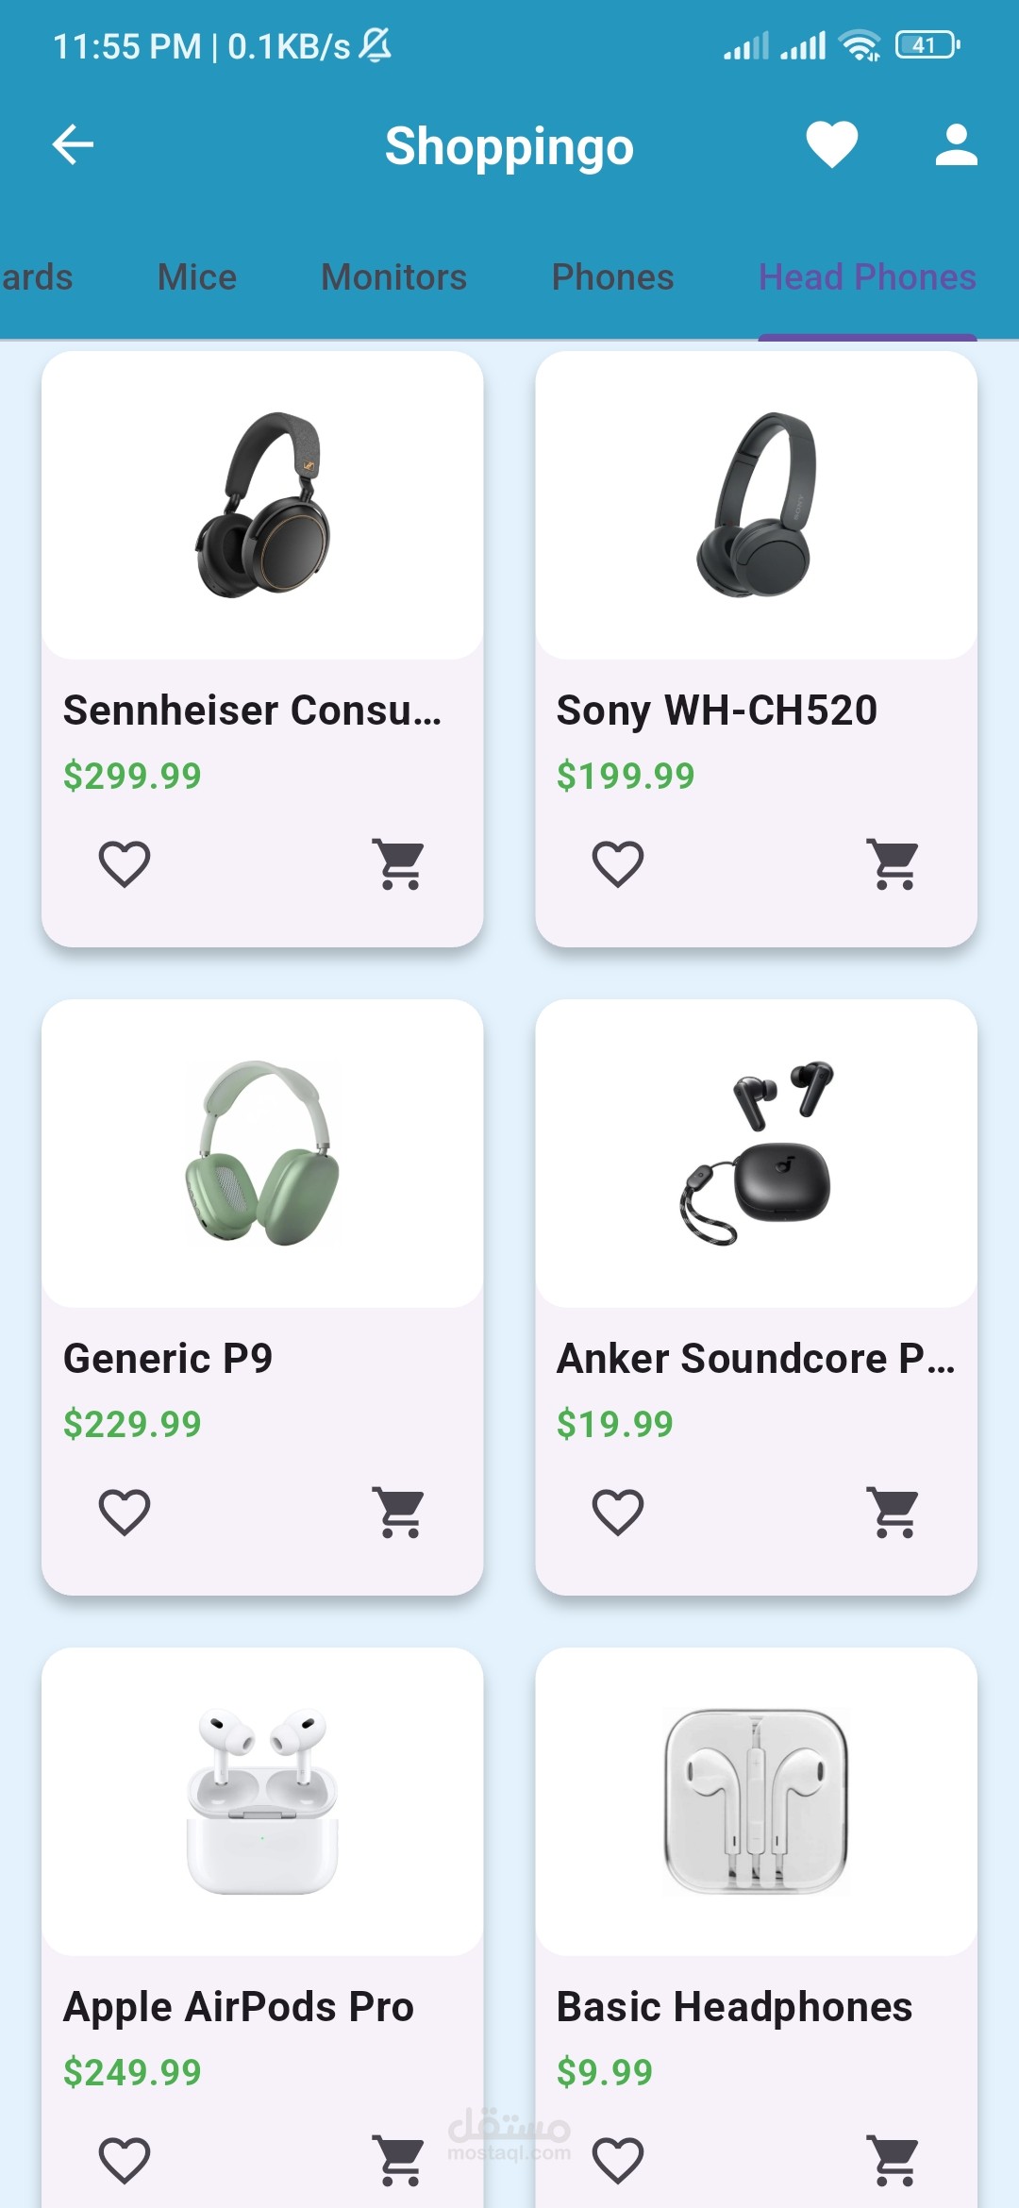Select the Phones tab
The height and width of the screenshot is (2208, 1019).
[612, 277]
